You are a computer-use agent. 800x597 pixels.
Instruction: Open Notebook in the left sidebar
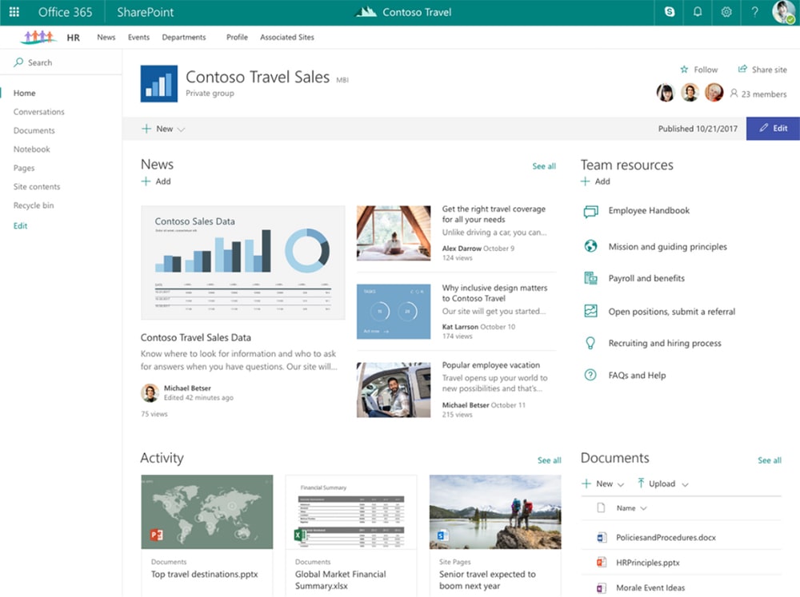[32, 149]
